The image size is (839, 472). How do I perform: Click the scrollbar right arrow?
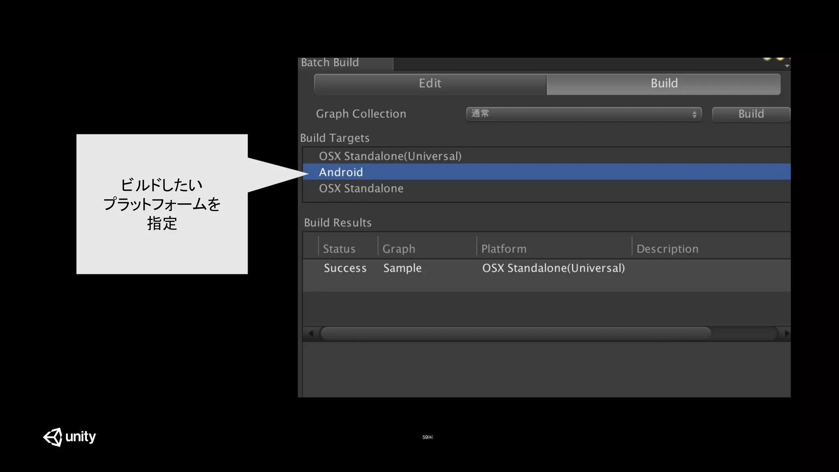(786, 333)
